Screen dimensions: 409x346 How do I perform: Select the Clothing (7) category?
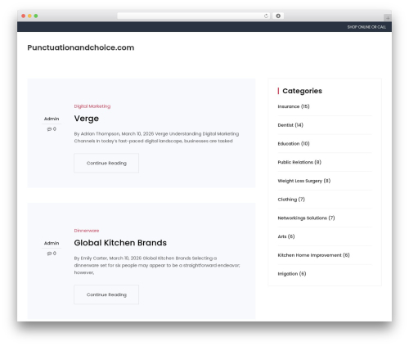[291, 200]
